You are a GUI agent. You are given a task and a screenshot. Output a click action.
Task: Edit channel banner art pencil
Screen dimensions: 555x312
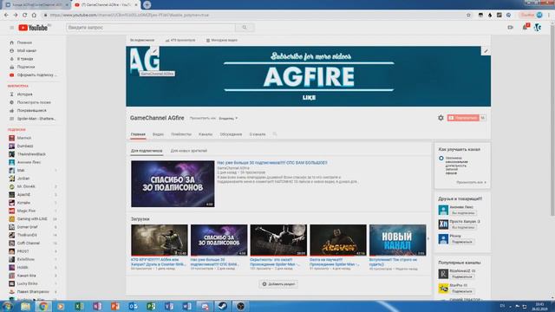(486, 51)
